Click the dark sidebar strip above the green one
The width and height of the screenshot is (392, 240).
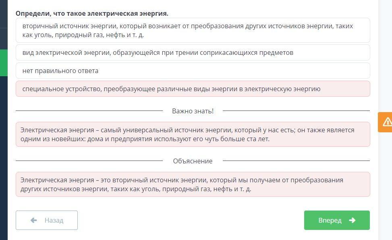click(4, 38)
